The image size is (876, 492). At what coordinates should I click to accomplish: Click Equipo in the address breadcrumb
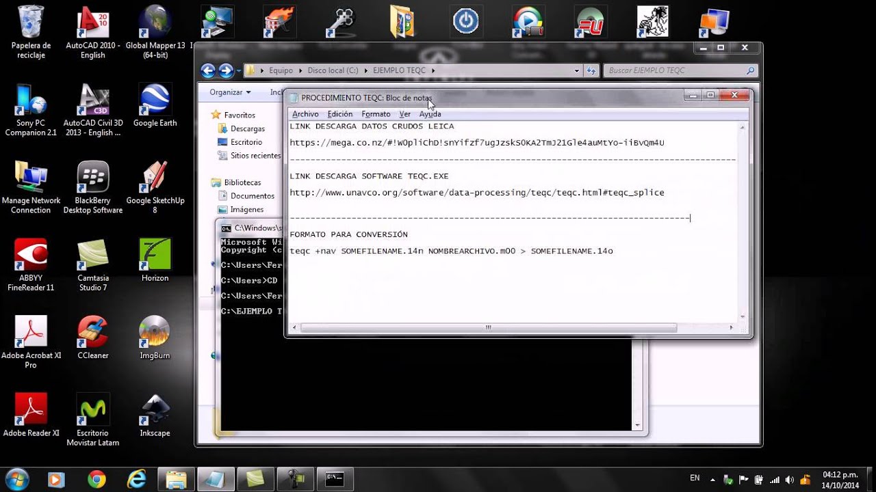pyautogui.click(x=281, y=70)
